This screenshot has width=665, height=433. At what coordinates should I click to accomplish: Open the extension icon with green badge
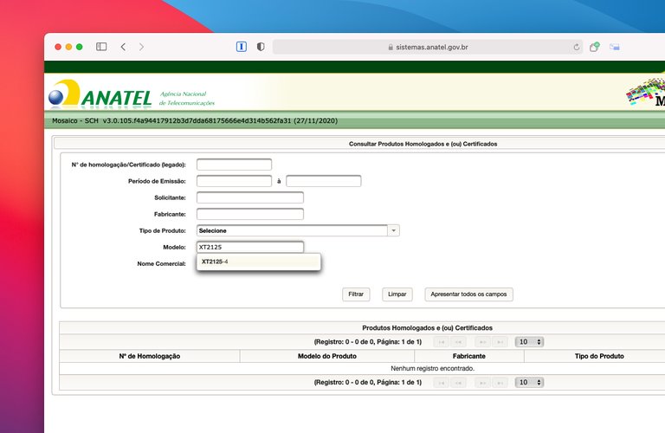[x=595, y=47]
